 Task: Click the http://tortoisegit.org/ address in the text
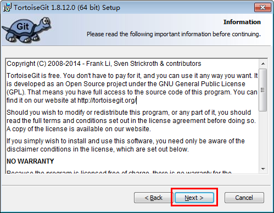coord(107,100)
